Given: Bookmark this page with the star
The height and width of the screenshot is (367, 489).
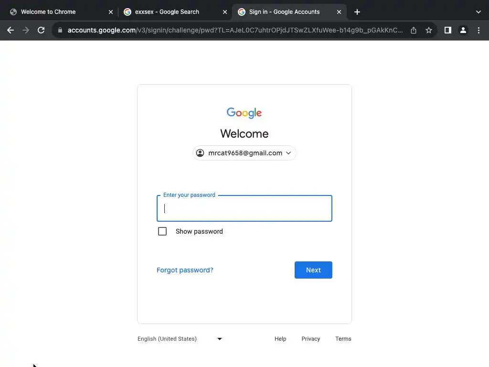Looking at the screenshot, I should (x=429, y=30).
